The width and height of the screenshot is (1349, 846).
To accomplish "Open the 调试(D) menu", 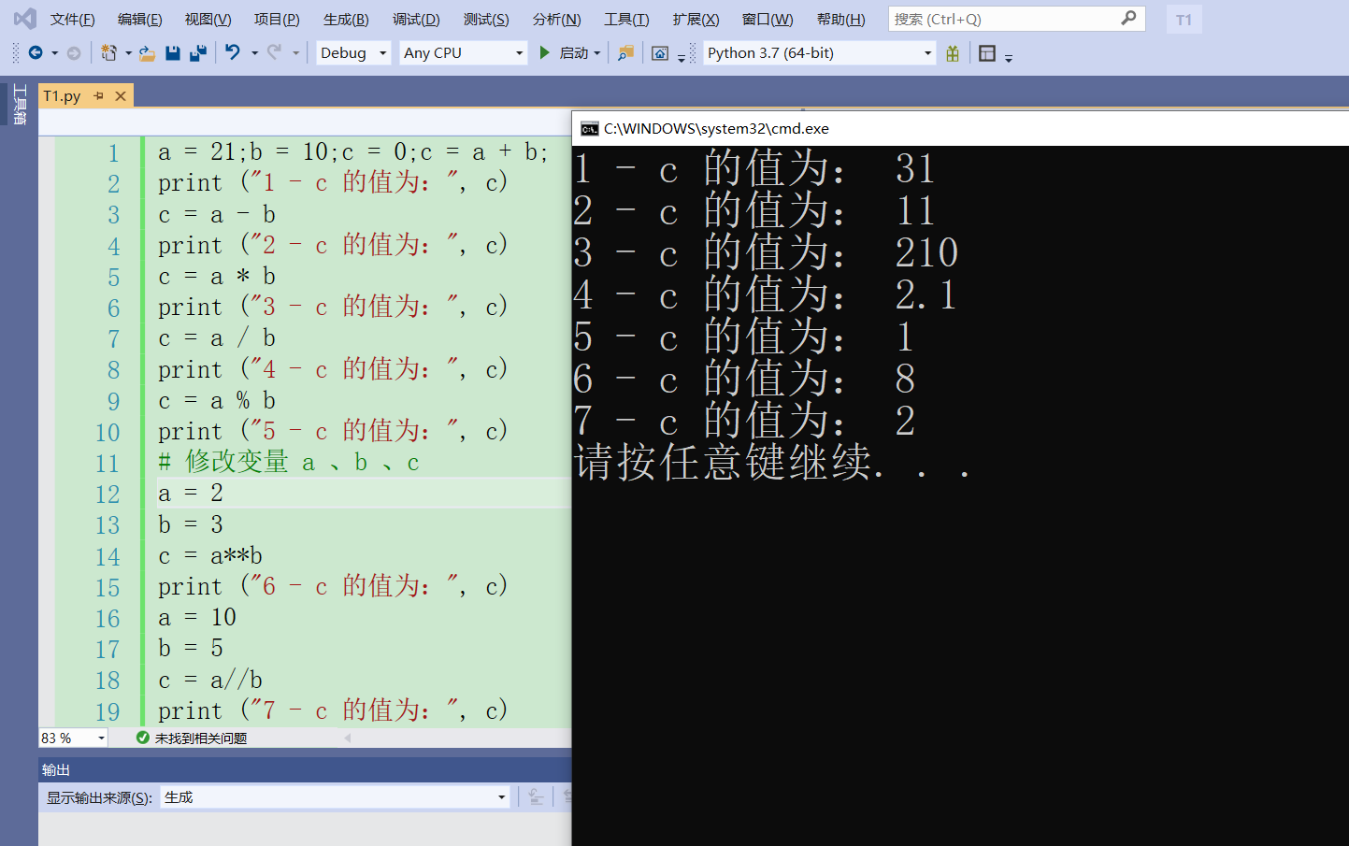I will click(x=415, y=18).
